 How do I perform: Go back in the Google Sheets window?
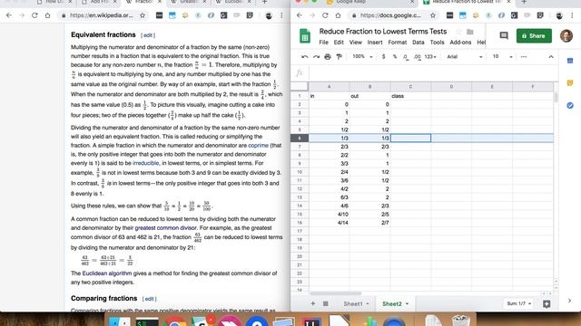300,15
